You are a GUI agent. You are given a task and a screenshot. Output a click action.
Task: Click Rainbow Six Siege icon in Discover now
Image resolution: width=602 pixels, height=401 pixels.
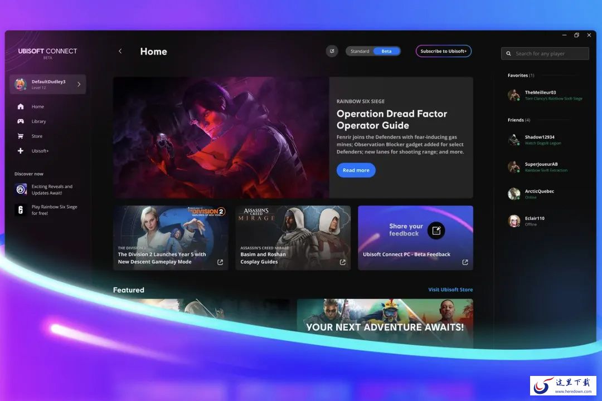21,210
